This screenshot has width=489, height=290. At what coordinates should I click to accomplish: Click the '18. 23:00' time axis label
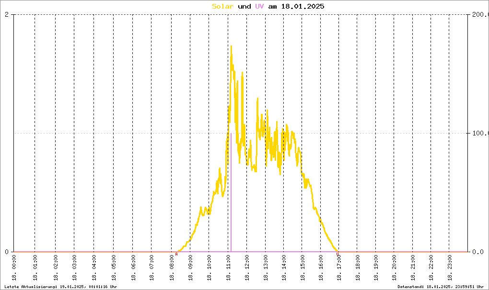point(449,268)
